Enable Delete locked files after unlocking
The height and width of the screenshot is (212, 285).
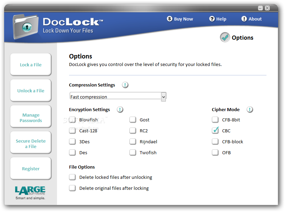click(x=72, y=177)
